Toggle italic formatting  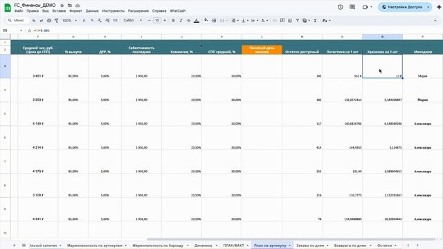pos(181,21)
